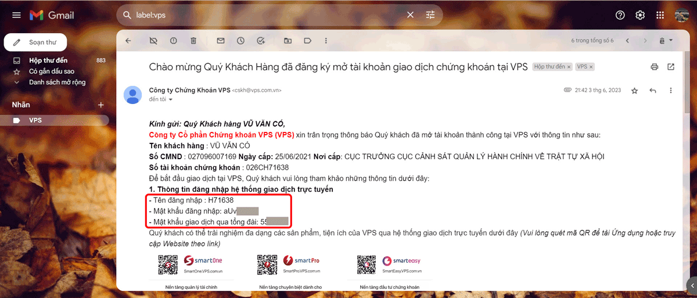Open the email in a new window
Image resolution: width=697 pixels, height=298 pixels.
[x=671, y=67]
